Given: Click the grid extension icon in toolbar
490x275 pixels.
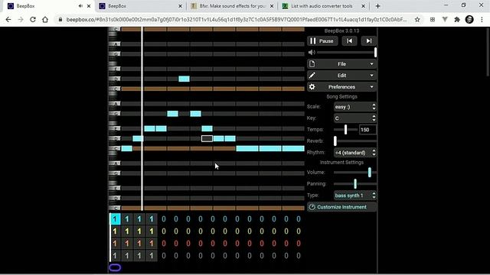Looking at the screenshot, I should [x=433, y=19].
